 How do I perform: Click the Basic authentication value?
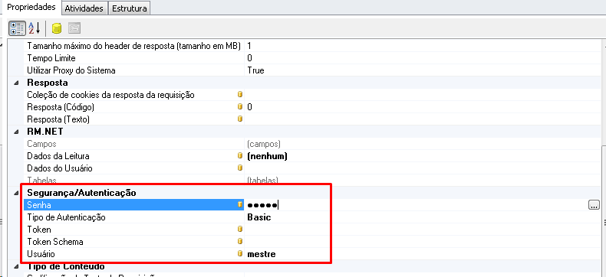coord(259,217)
